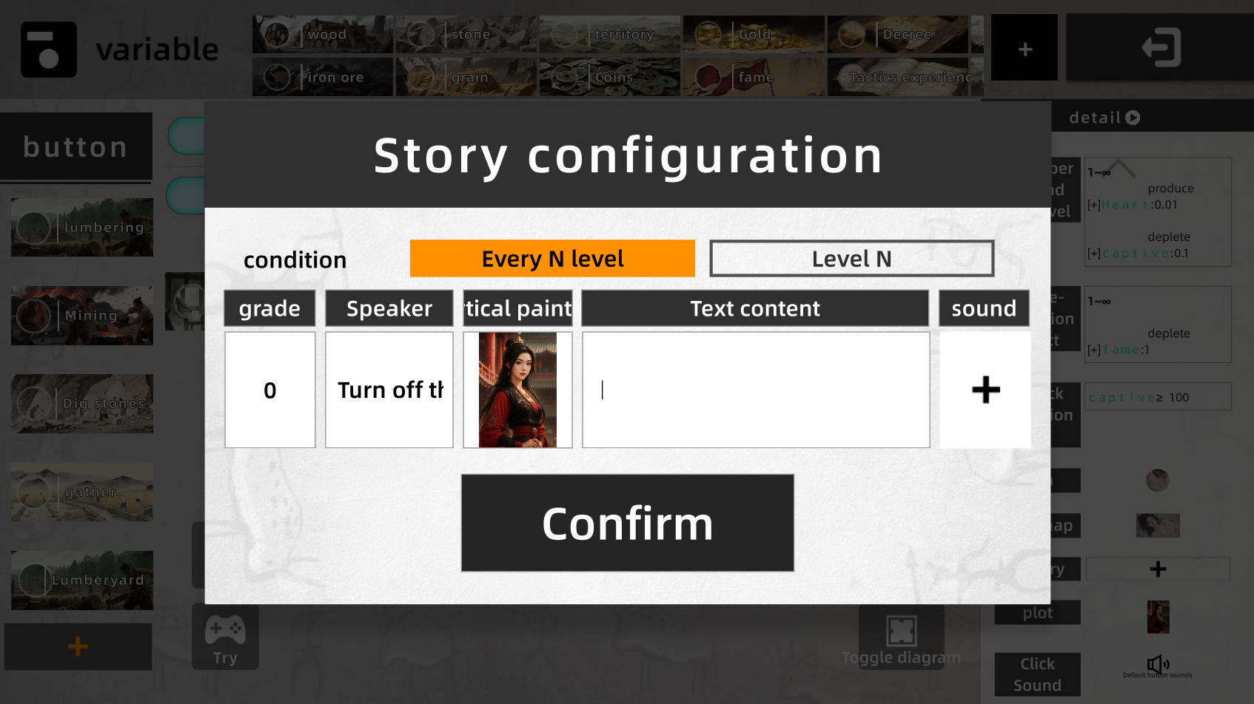Select the Level N condition
Image resolution: width=1254 pixels, height=704 pixels.
tap(851, 259)
